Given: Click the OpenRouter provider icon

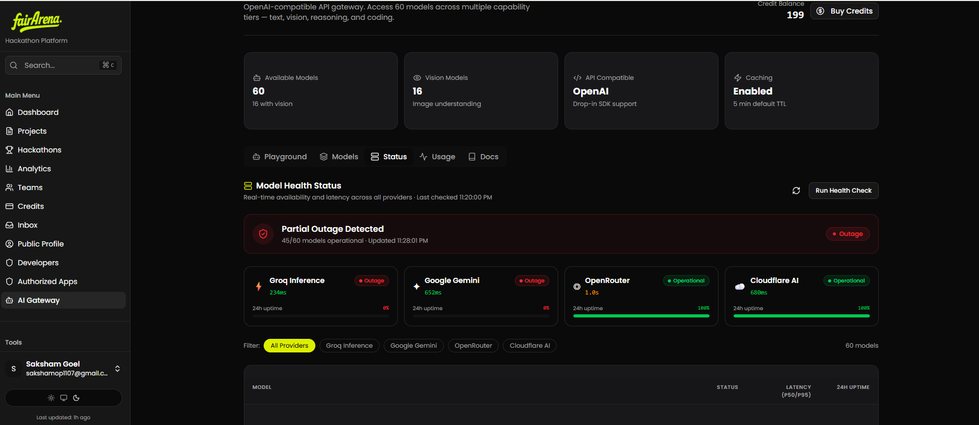Looking at the screenshot, I should pyautogui.click(x=577, y=286).
